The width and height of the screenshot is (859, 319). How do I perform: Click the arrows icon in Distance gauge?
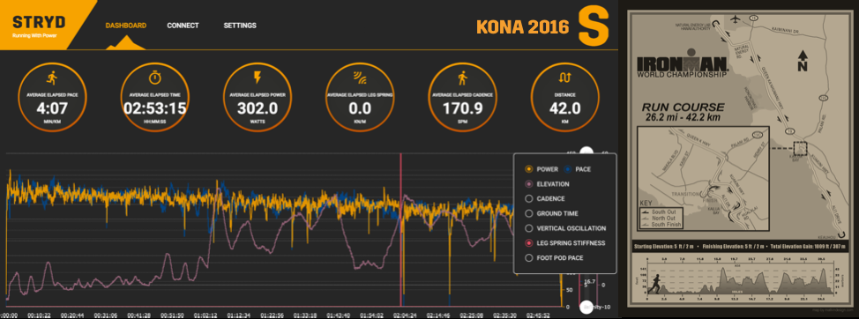coord(565,77)
